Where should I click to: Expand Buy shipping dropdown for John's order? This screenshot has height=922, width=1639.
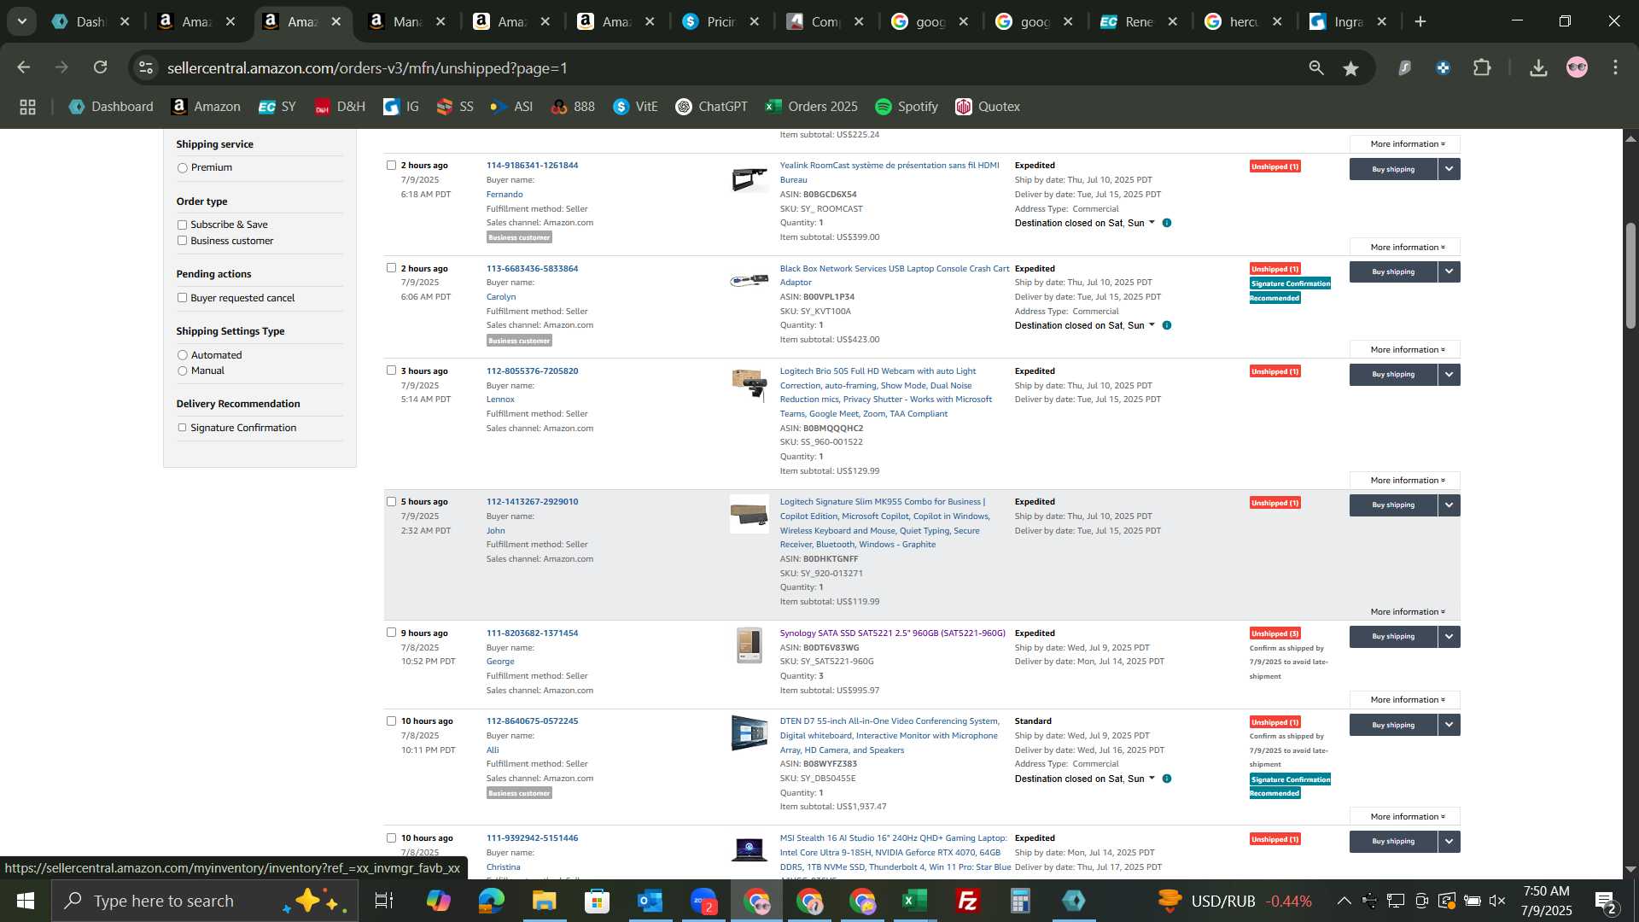[1449, 505]
